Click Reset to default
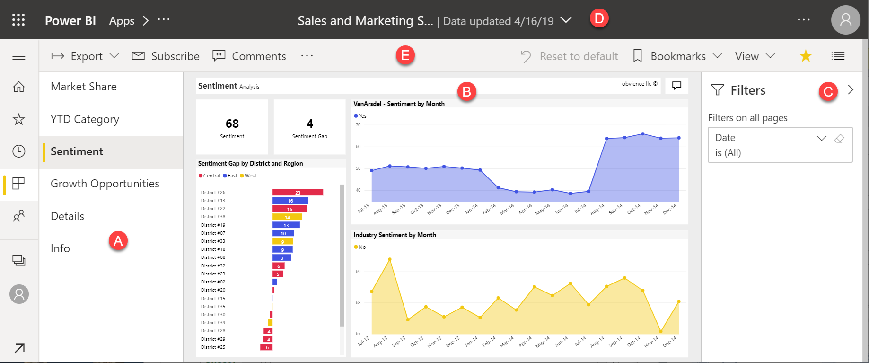The height and width of the screenshot is (363, 869). [570, 56]
